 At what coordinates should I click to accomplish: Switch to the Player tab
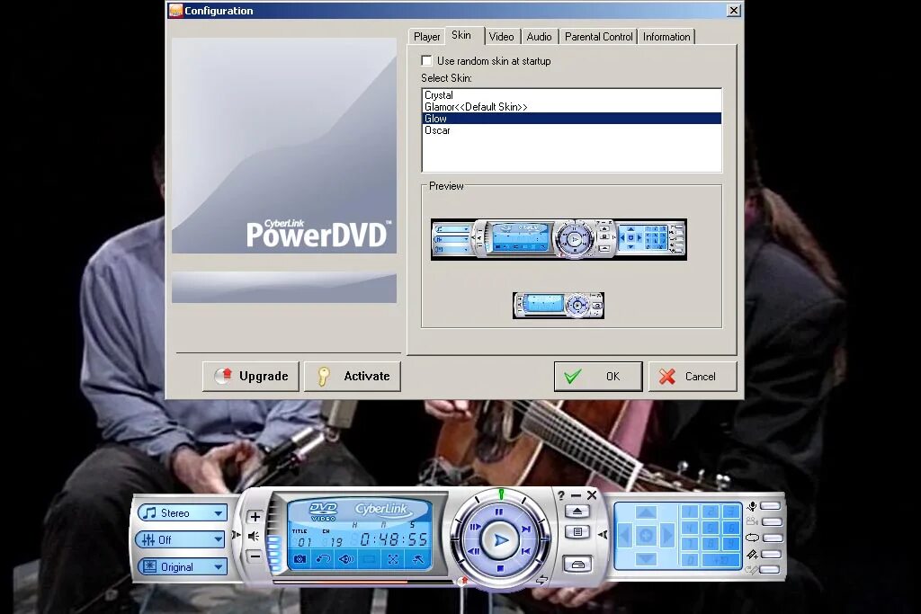[426, 36]
